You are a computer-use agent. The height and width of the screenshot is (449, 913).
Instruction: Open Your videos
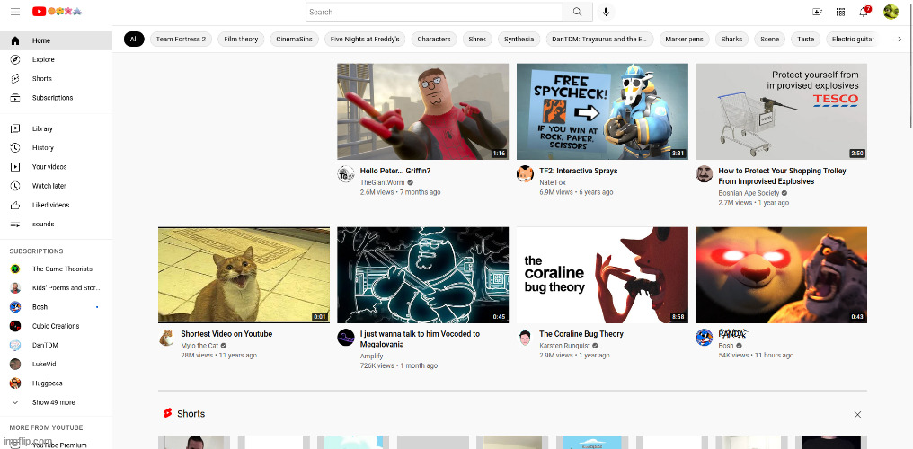[x=56, y=167]
